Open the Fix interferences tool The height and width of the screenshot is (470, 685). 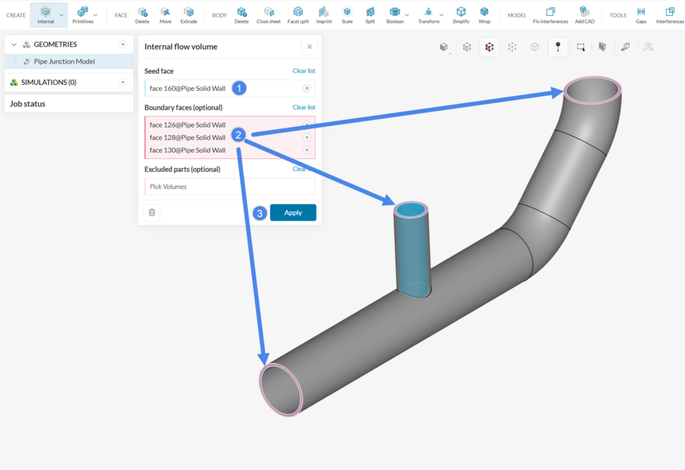[550, 15]
